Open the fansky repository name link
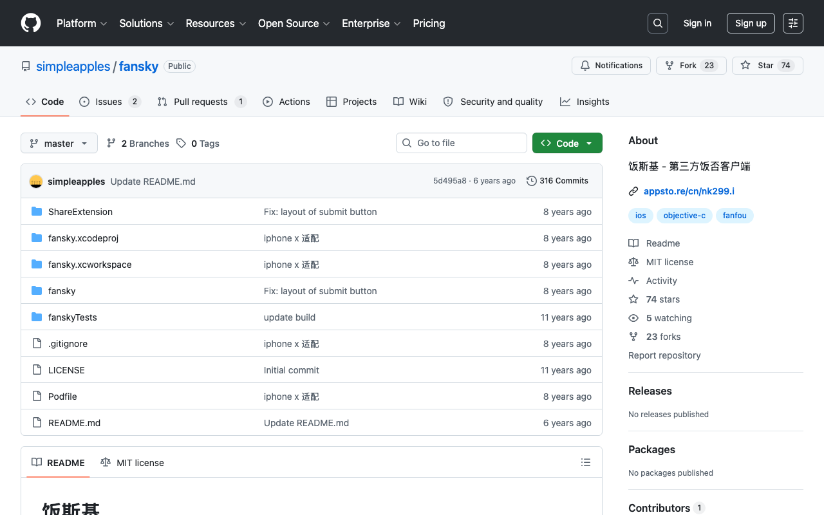The image size is (824, 515). click(x=138, y=66)
